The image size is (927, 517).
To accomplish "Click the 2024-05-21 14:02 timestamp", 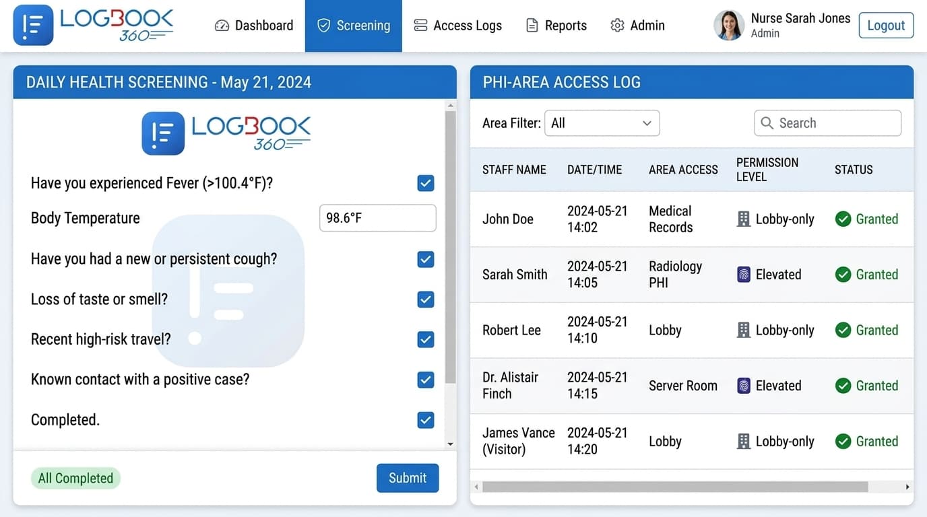I will [597, 219].
